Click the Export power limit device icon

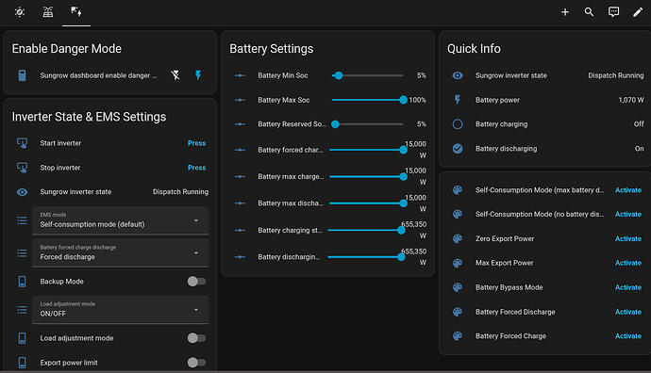(23, 363)
